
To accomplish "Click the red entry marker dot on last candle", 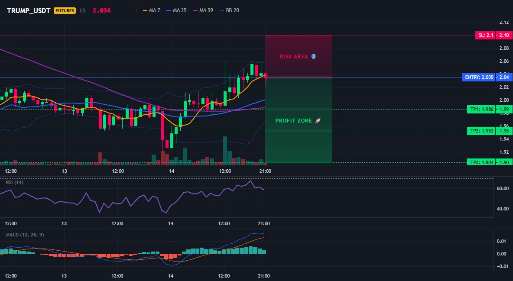I will (x=265, y=76).
